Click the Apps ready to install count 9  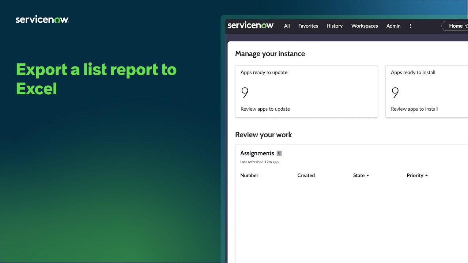click(x=395, y=93)
